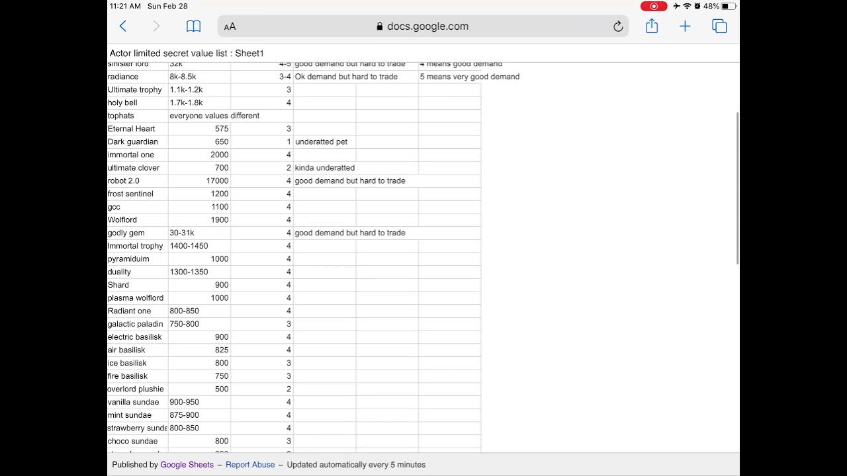This screenshot has width=847, height=476.
Task: Click the 'Updated automatically every 5 minutes' text
Action: 356,465
